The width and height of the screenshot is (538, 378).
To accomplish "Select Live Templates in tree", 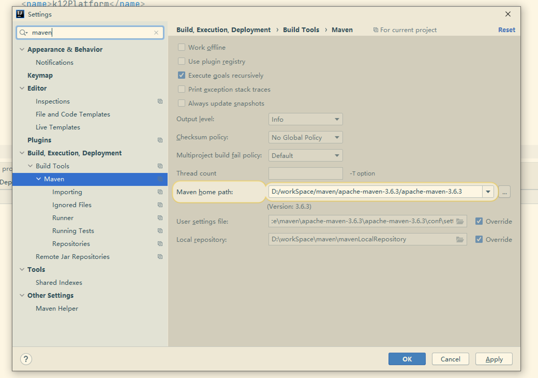I will pos(58,127).
